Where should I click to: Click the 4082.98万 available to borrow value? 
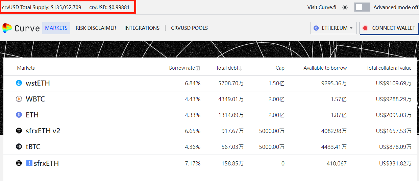(334, 131)
